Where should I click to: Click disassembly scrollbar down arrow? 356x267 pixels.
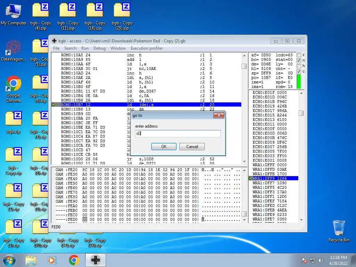click(x=244, y=161)
